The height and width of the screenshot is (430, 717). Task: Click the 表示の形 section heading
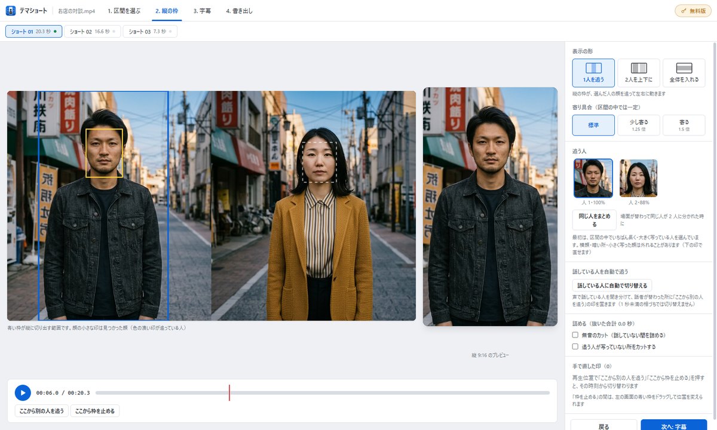[x=584, y=51]
